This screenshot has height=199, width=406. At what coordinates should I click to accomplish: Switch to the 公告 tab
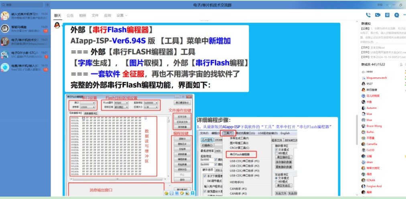point(70,16)
